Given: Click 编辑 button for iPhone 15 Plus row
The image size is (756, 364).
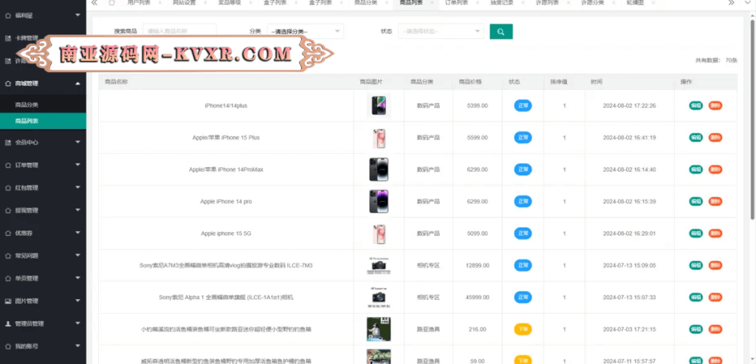Looking at the screenshot, I should pyautogui.click(x=695, y=138).
